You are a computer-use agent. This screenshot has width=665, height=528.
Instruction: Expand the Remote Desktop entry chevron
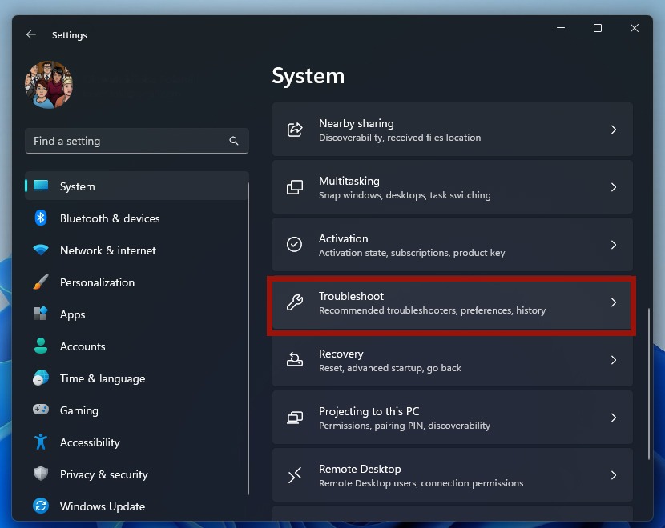click(x=614, y=475)
